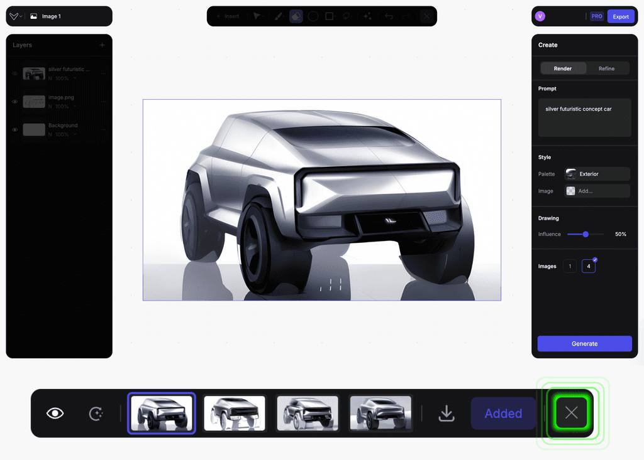The height and width of the screenshot is (460, 644).
Task: Click the AI sparkle tool in the toolbar
Action: click(x=369, y=16)
